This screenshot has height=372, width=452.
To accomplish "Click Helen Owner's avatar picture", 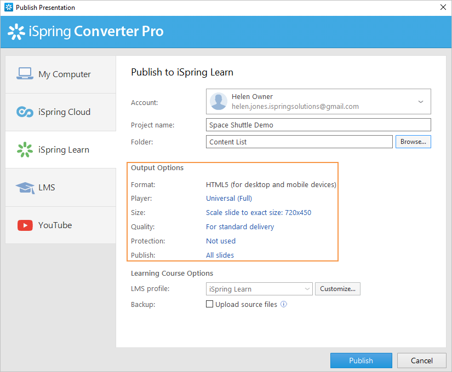I will click(219, 101).
